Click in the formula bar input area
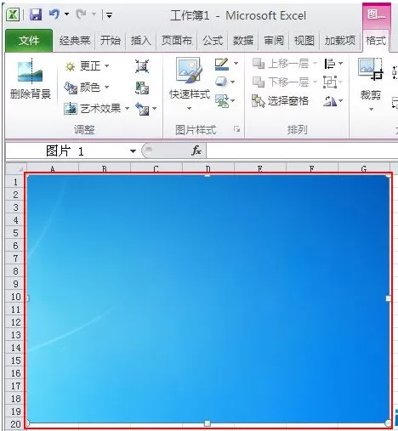Image resolution: width=398 pixels, height=431 pixels. (x=302, y=150)
